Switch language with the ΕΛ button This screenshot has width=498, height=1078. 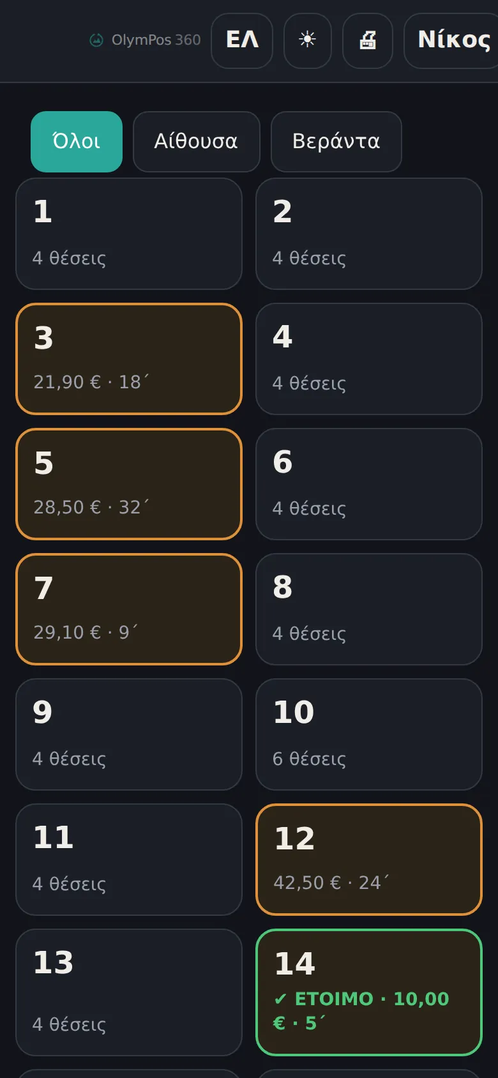[242, 40]
